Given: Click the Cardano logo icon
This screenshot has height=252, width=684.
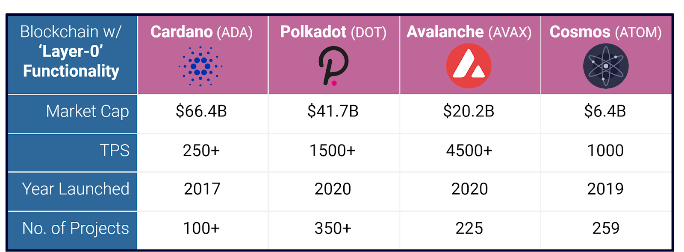Looking at the screenshot, I should pos(200,67).
